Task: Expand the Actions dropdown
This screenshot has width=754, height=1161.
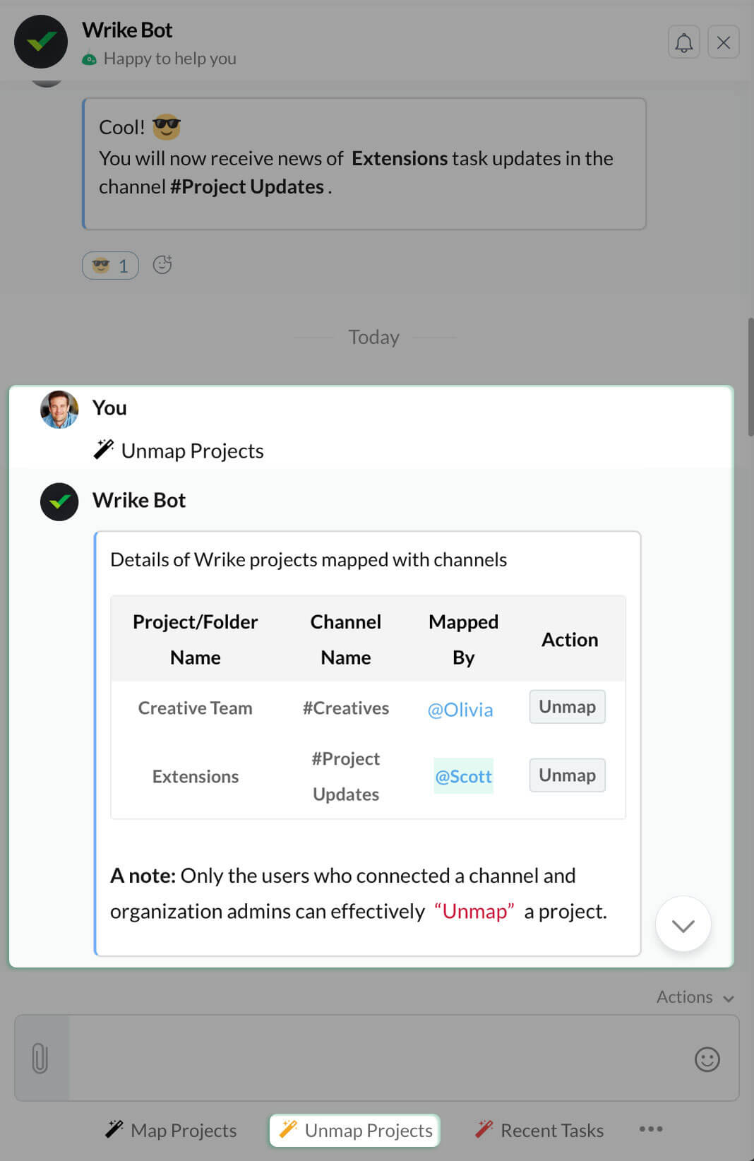Action: [x=695, y=997]
